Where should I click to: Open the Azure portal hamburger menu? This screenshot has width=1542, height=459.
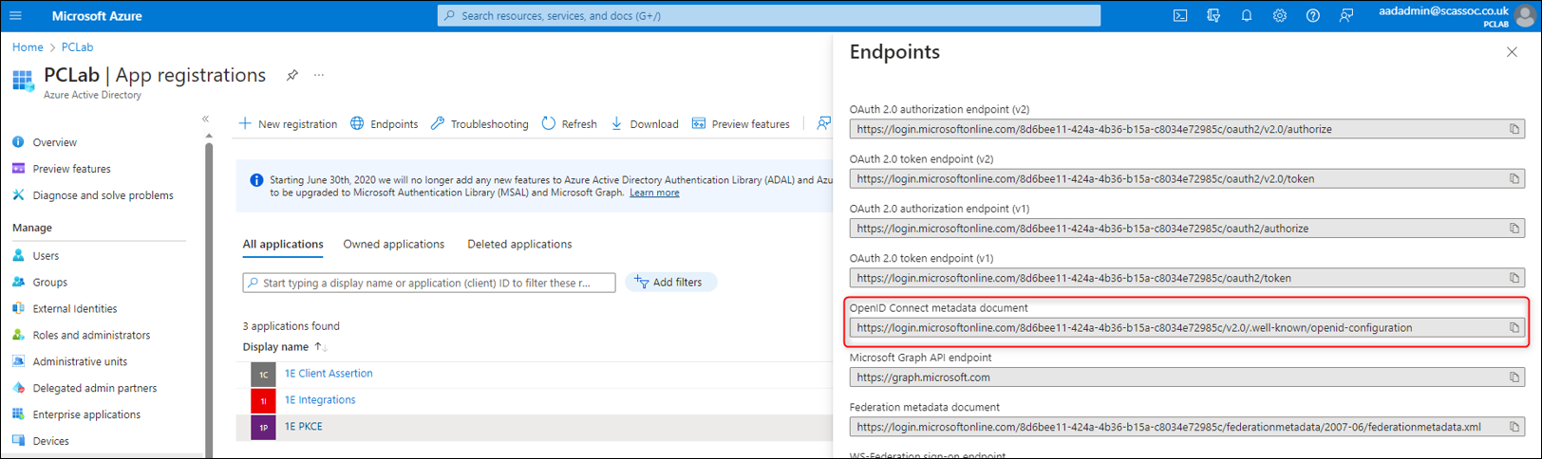coord(15,16)
